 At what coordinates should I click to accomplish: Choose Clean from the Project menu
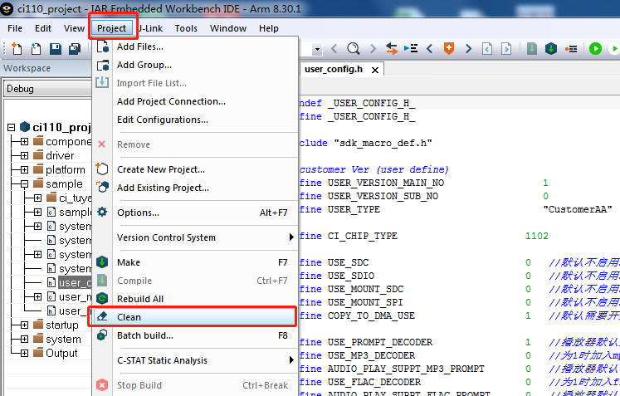coord(194,317)
